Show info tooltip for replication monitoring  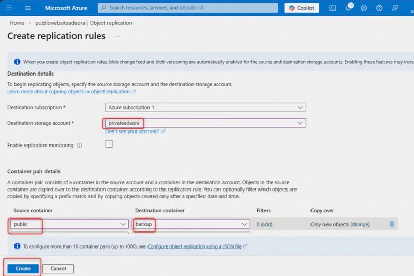click(x=79, y=146)
